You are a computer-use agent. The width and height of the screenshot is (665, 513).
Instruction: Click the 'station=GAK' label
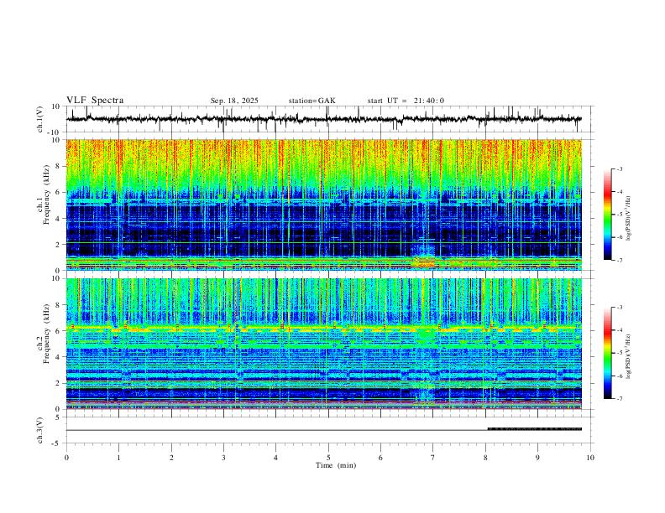(x=312, y=101)
